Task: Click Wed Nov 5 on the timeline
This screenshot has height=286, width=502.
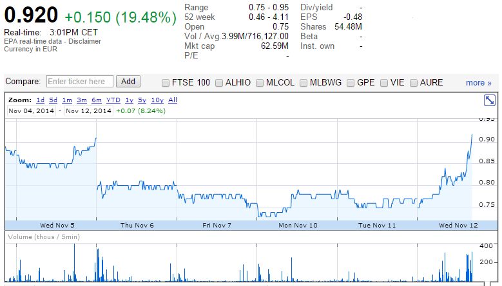Action: 57,226
